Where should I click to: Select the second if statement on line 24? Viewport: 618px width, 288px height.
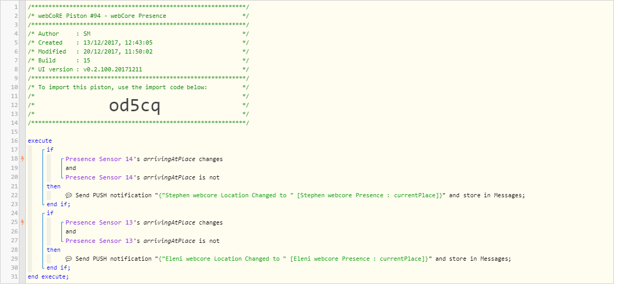click(50, 213)
